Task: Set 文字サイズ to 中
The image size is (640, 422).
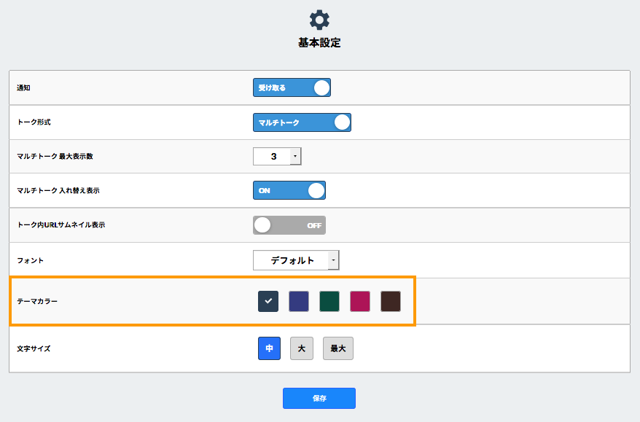Action: [269, 348]
